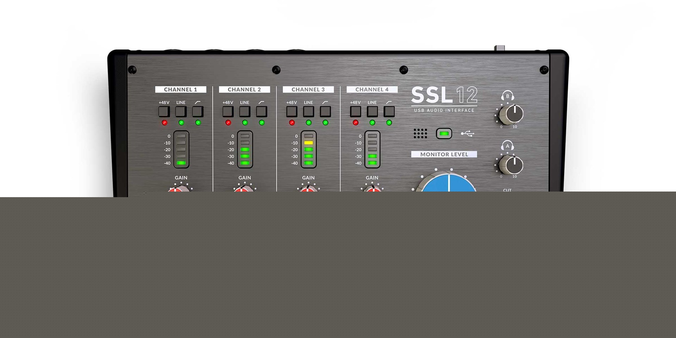Toggle the LINE button on Channel 3
The height and width of the screenshot is (338, 676).
coord(308,112)
